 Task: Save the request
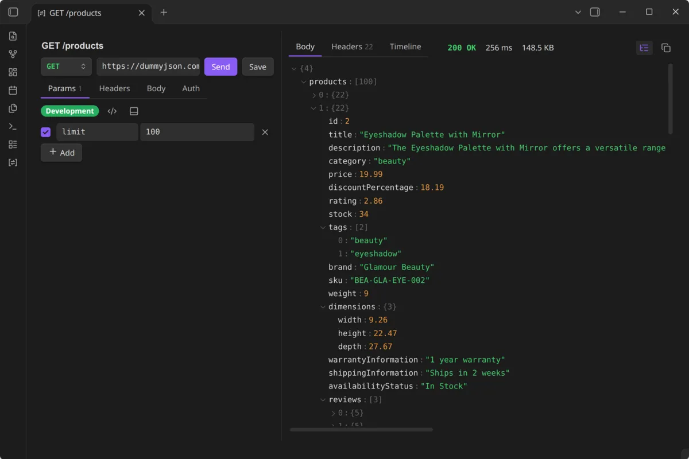258,67
